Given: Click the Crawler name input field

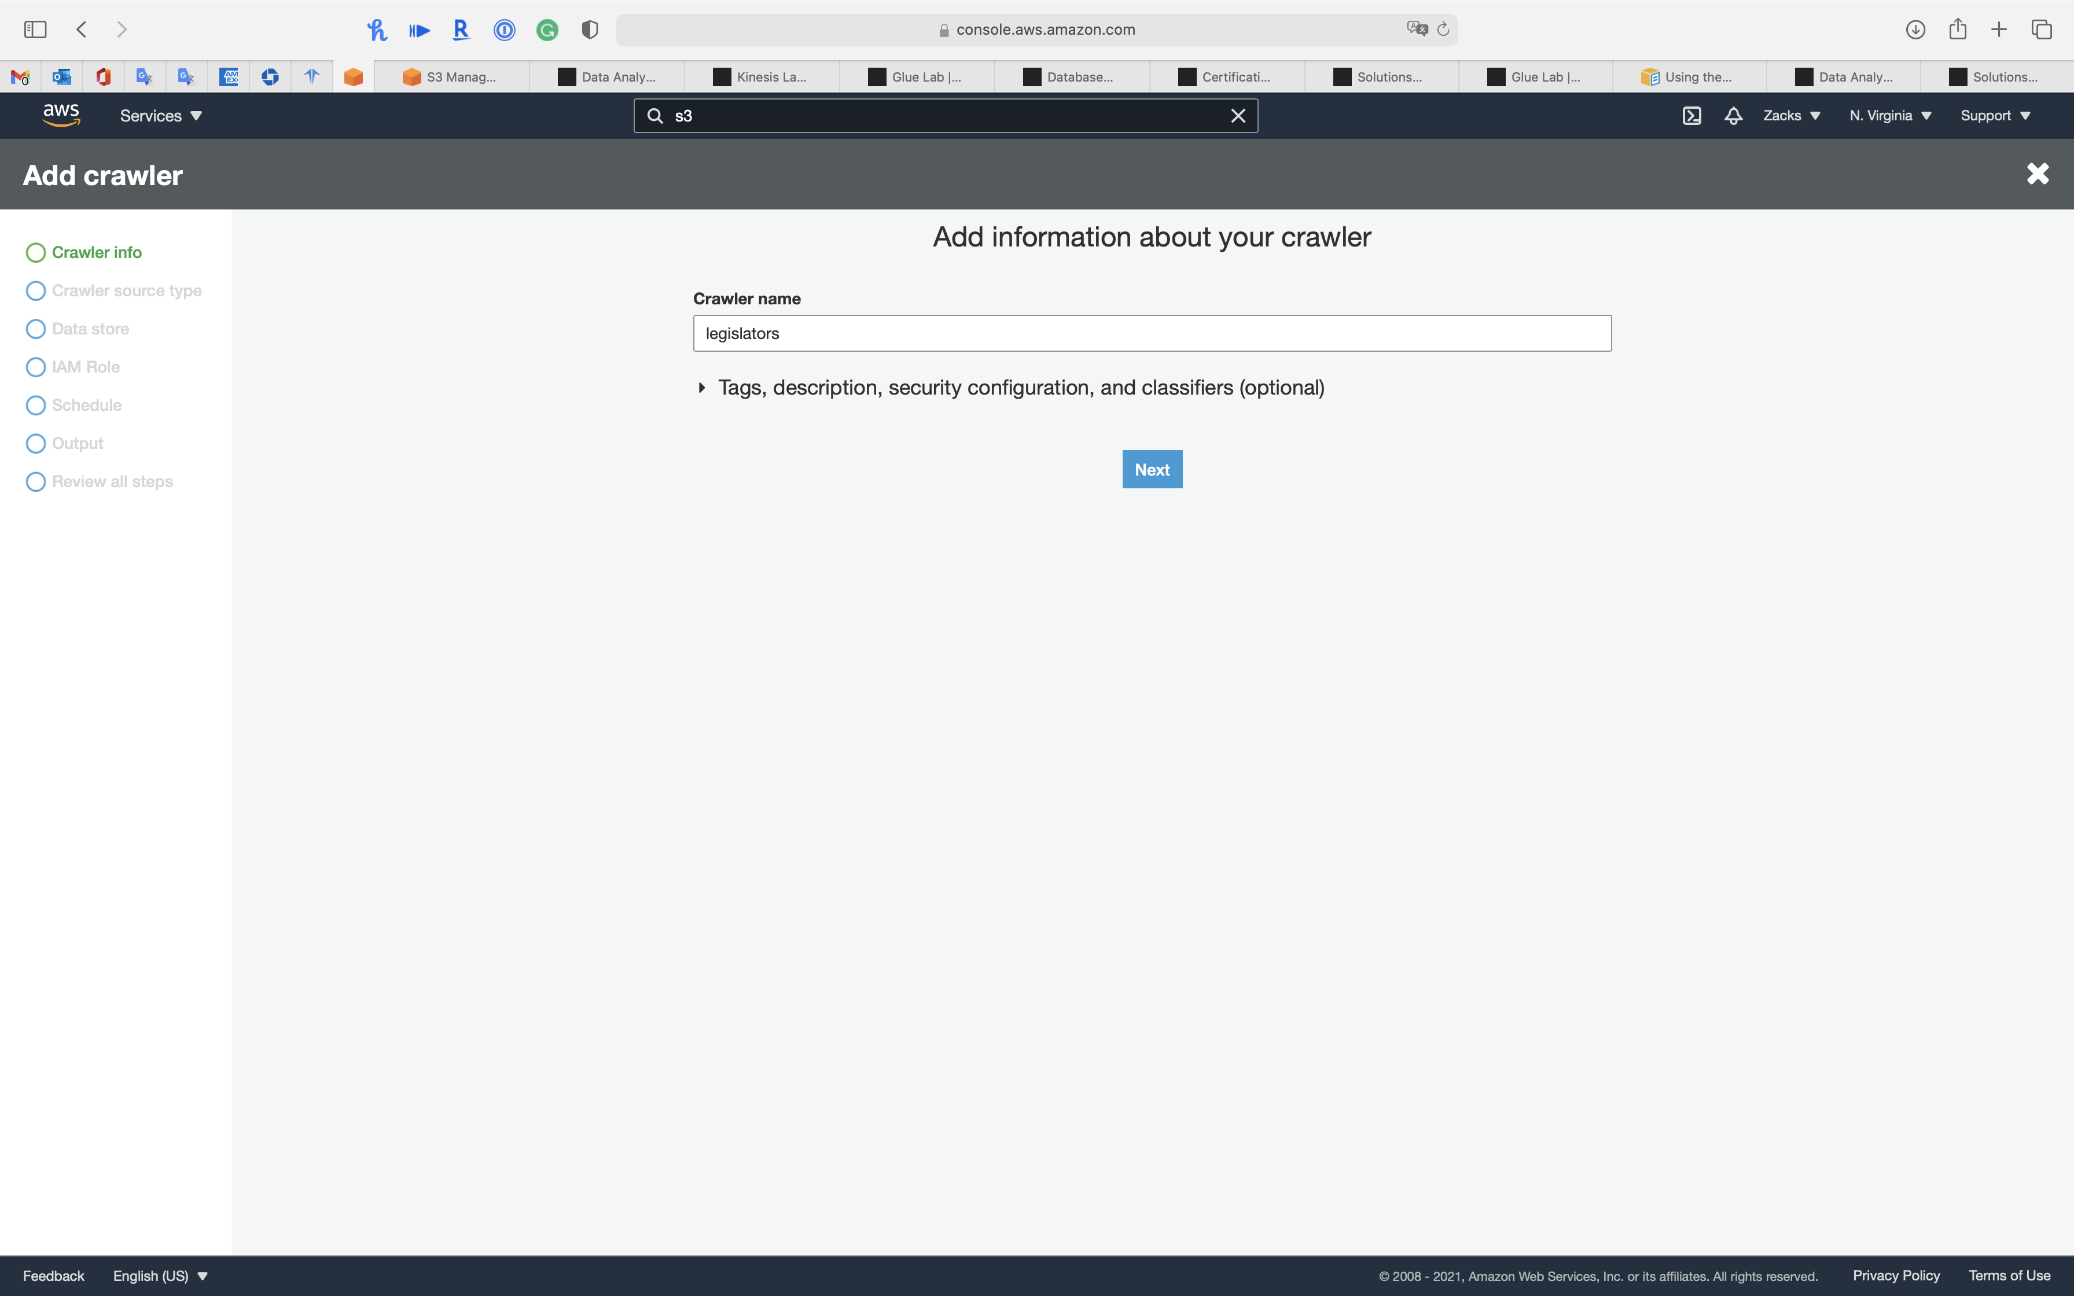Looking at the screenshot, I should pos(1152,333).
